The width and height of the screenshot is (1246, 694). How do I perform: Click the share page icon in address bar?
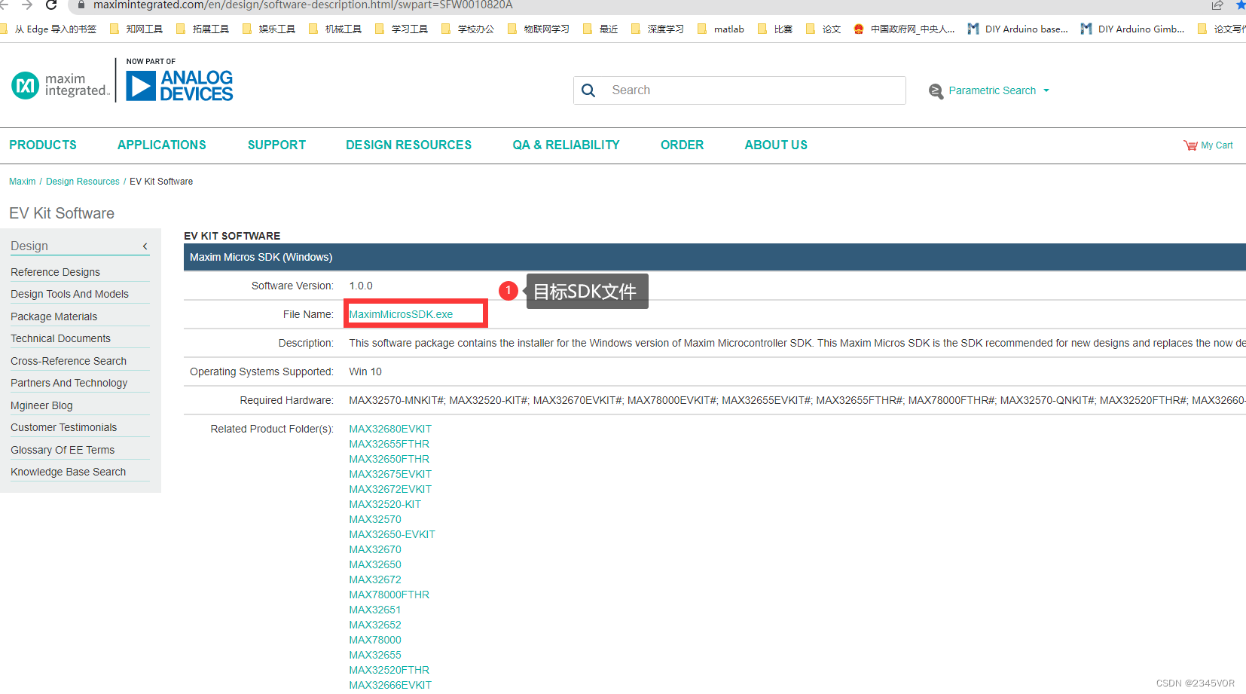(x=1217, y=5)
